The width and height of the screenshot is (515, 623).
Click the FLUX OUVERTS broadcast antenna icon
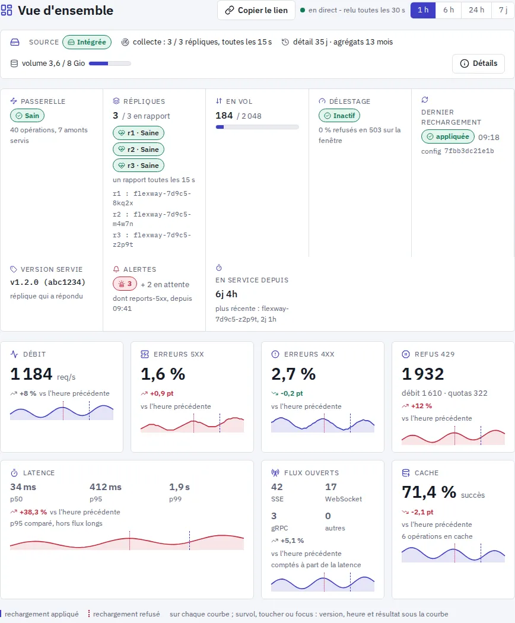[x=275, y=473]
